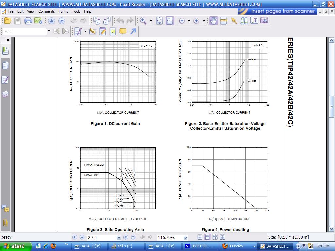
Task: Open a file with the folder icon
Action: click(8, 21)
